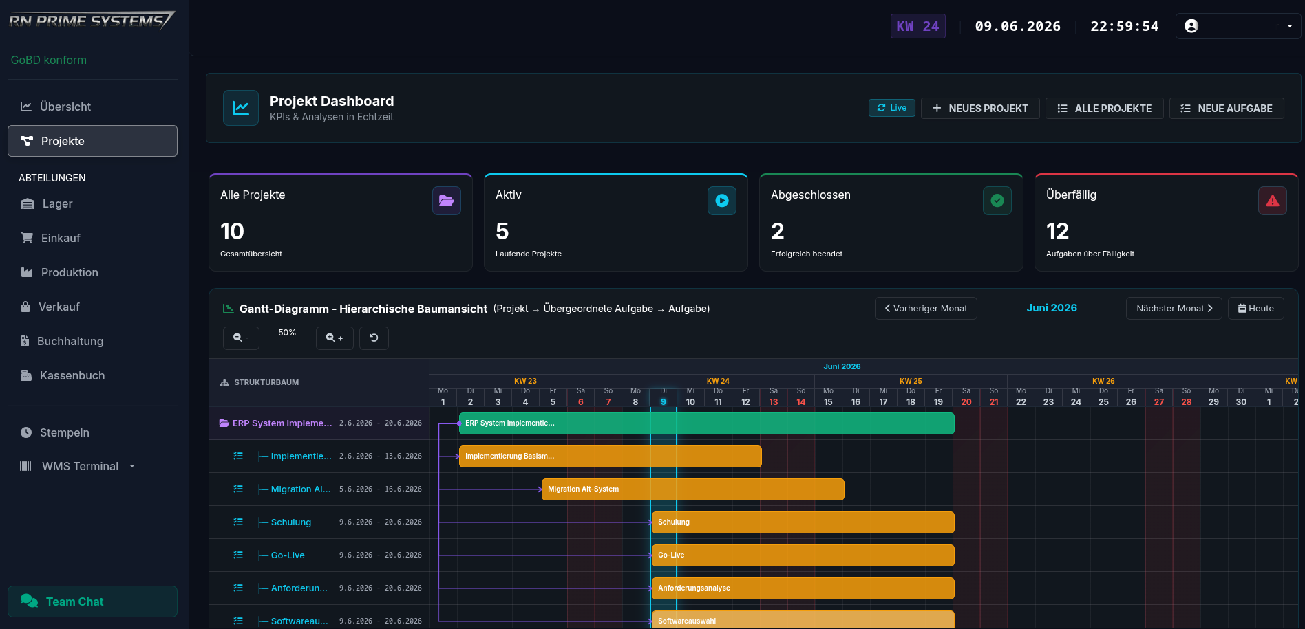Click the Go-Live Gantt bar

coord(803,555)
